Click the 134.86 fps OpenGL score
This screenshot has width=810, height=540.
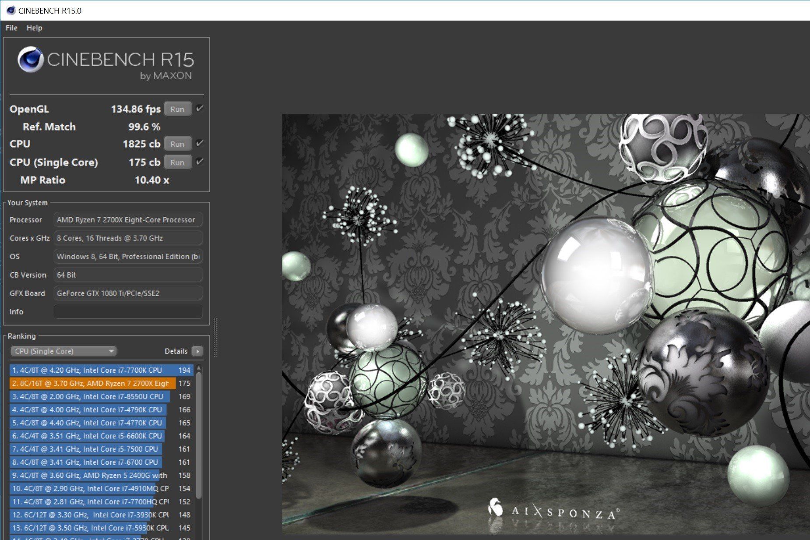(136, 109)
